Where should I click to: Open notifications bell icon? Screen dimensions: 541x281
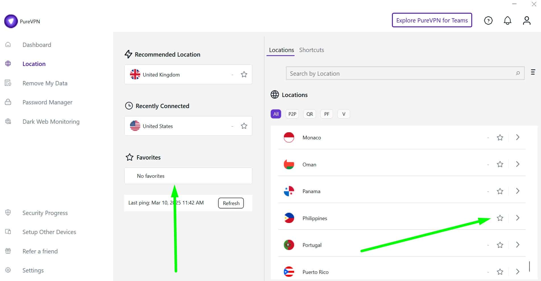tap(507, 20)
